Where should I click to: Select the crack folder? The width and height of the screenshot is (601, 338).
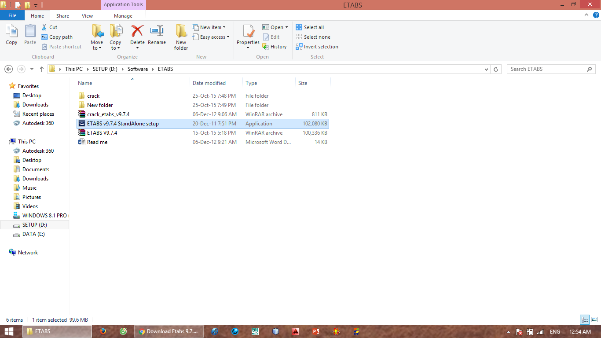tap(203, 96)
